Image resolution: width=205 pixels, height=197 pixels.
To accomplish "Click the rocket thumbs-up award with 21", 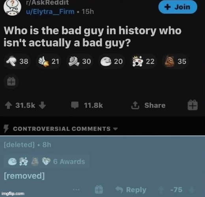I will [49, 61].
